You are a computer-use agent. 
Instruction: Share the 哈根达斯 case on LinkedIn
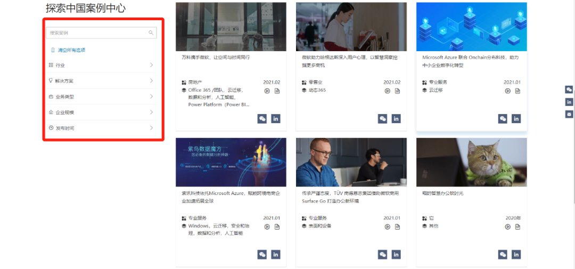[396, 119]
